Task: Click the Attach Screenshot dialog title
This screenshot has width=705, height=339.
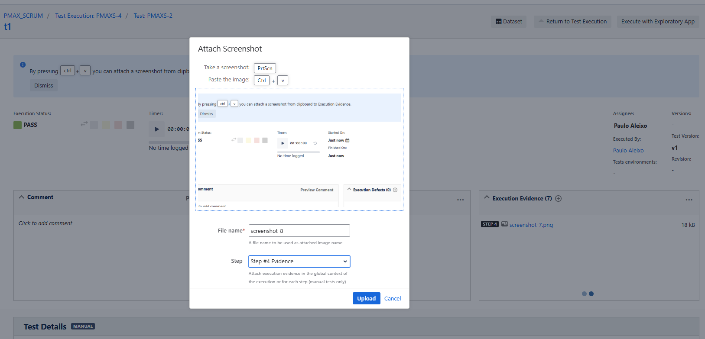Action: (x=230, y=49)
